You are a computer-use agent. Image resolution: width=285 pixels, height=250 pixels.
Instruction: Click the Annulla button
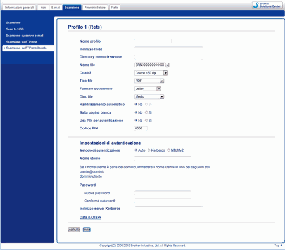click(x=74, y=230)
